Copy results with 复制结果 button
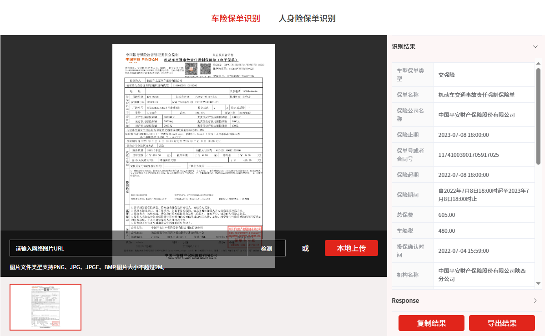The width and height of the screenshot is (545, 336). pyautogui.click(x=431, y=323)
